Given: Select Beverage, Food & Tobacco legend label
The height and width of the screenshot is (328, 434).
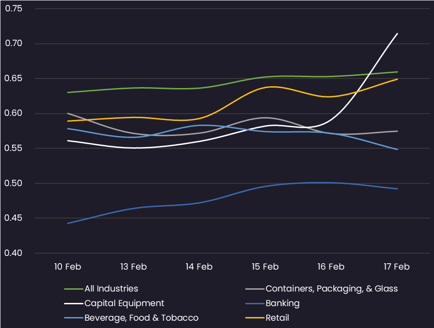Looking at the screenshot, I should [141, 318].
